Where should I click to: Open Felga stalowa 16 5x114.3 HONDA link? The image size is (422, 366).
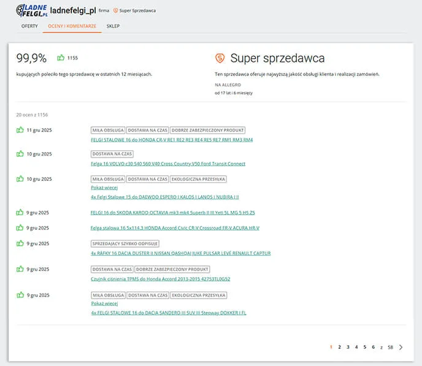175,228
